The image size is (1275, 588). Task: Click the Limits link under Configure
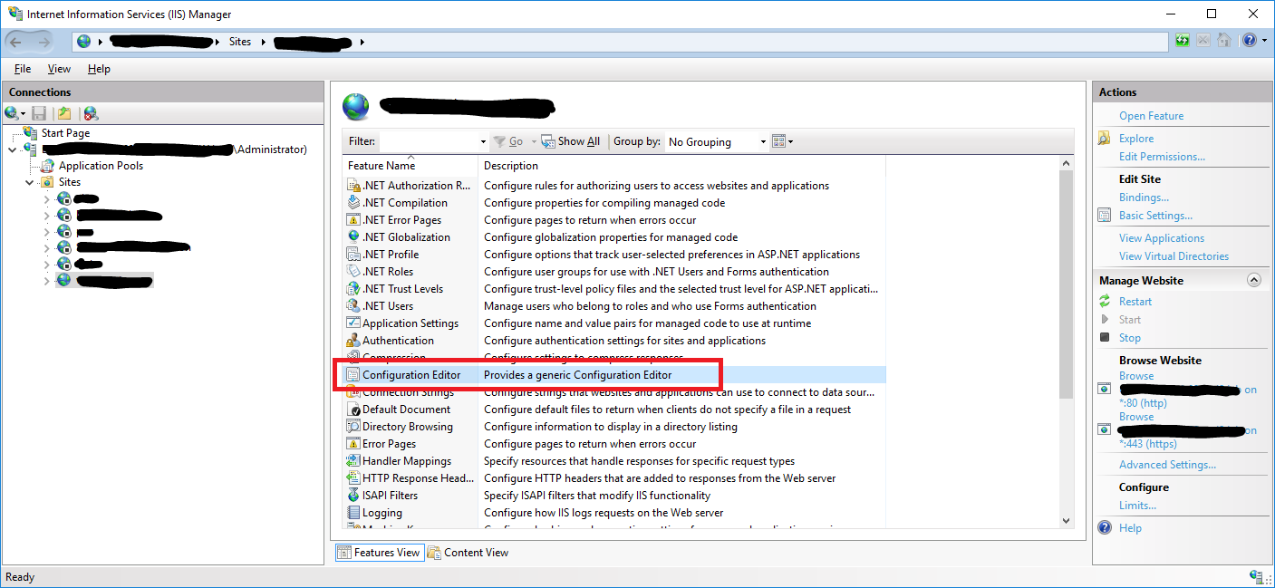(x=1137, y=506)
